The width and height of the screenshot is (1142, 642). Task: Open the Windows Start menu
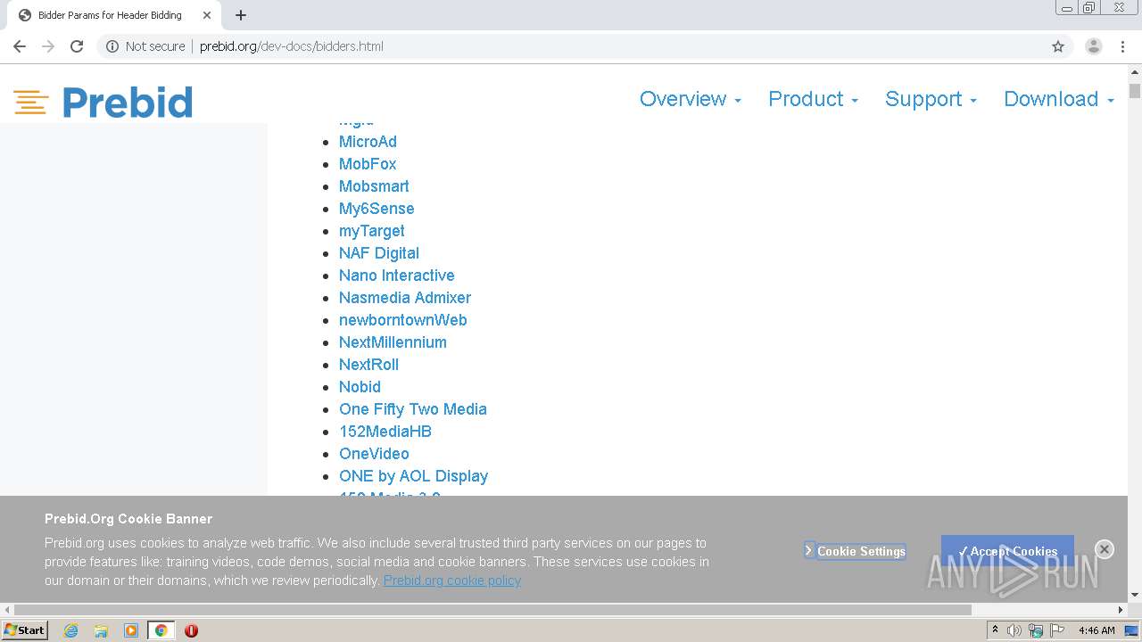pos(24,630)
